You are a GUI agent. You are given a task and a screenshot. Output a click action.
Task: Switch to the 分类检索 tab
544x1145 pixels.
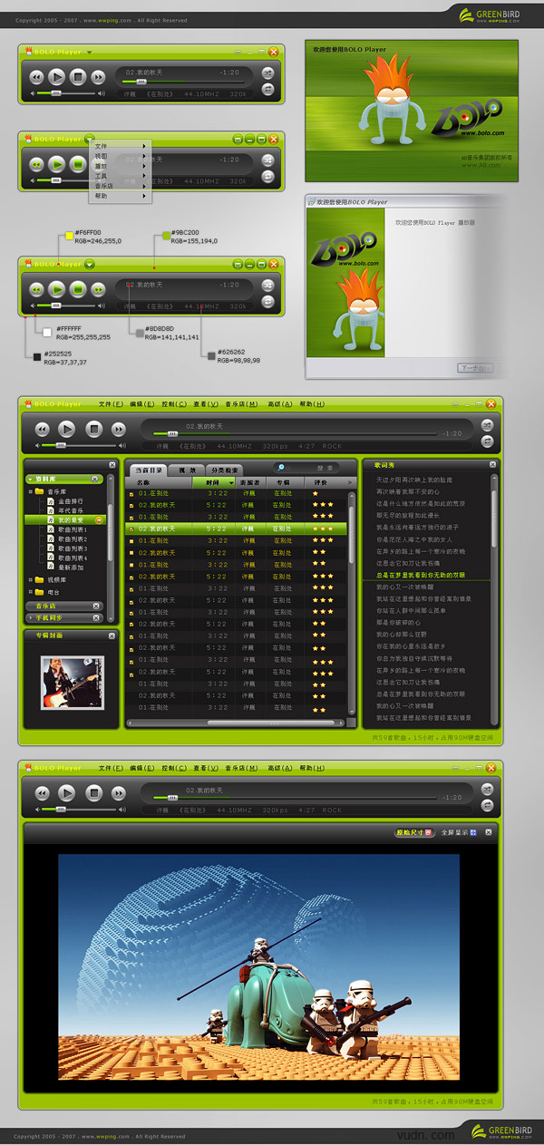click(x=224, y=470)
